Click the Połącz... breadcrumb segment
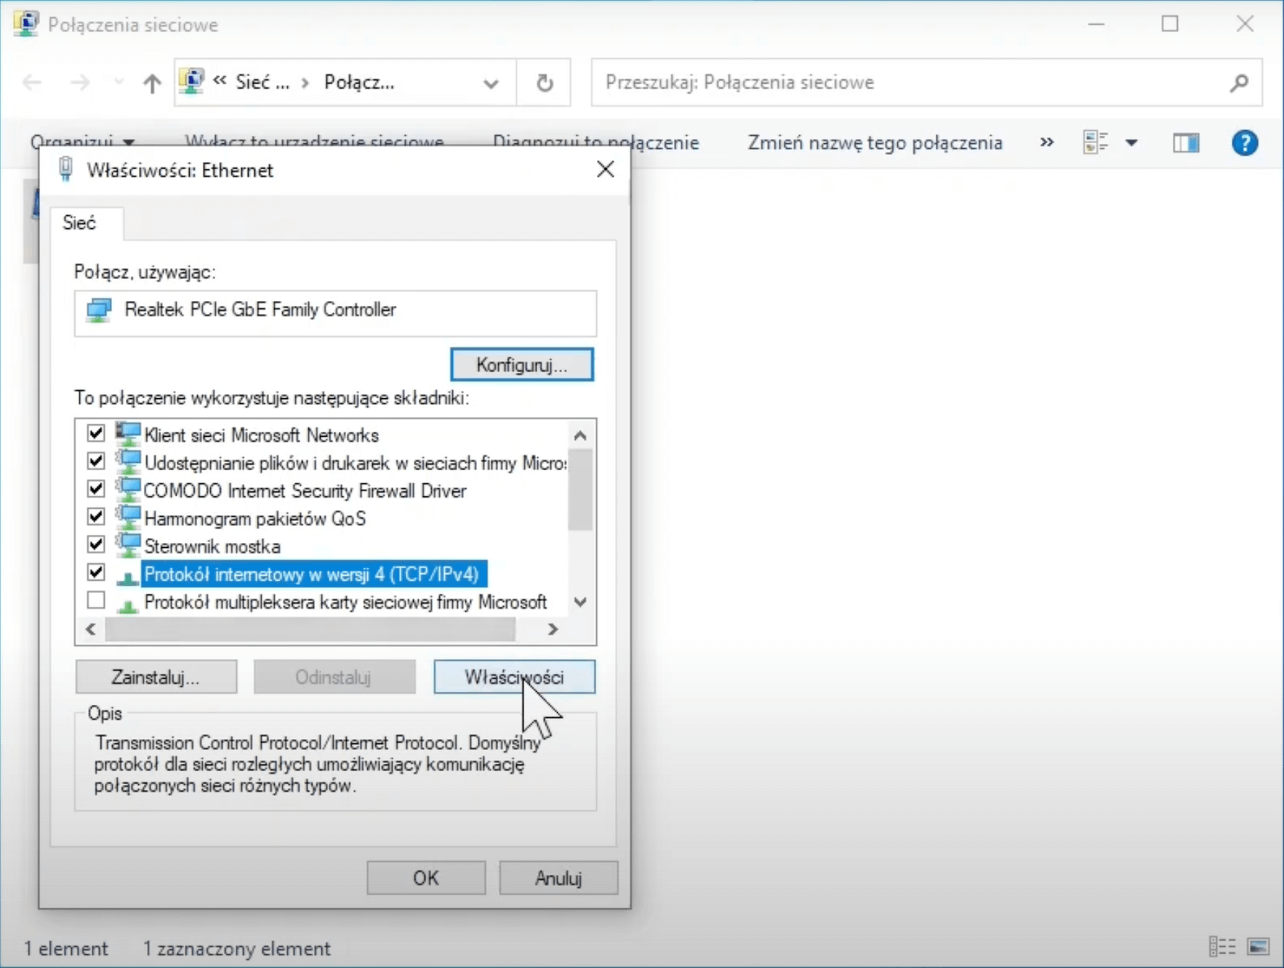This screenshot has height=968, width=1284. 359,82
